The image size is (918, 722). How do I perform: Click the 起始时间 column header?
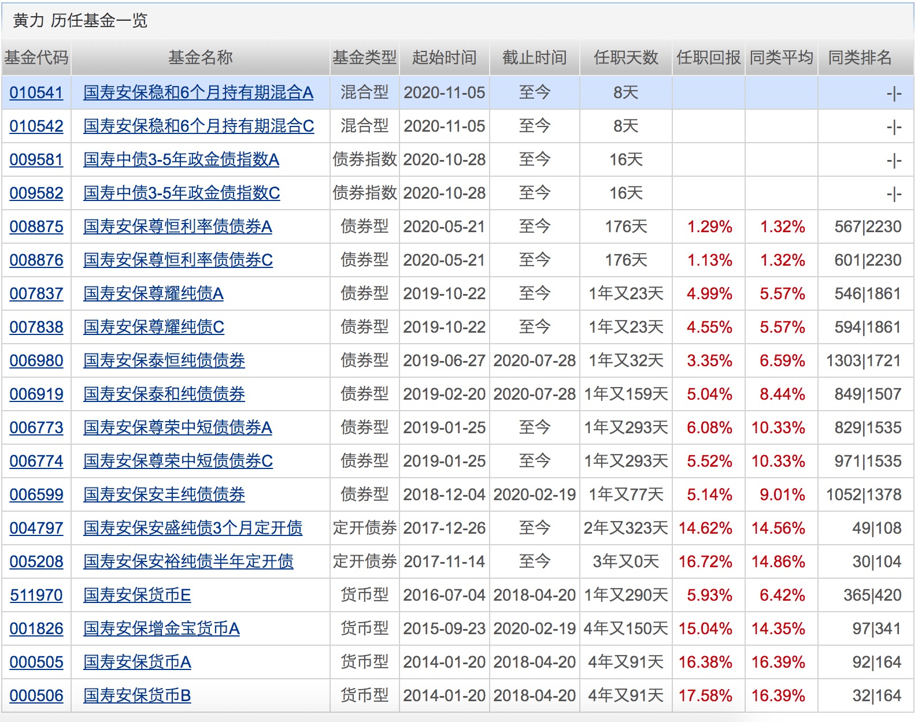pos(444,58)
